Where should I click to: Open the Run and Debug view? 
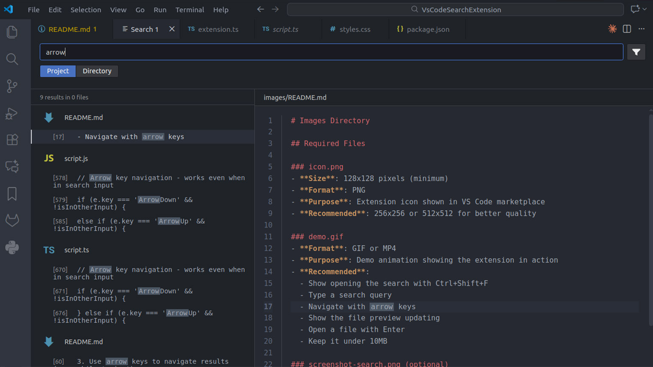tap(12, 113)
